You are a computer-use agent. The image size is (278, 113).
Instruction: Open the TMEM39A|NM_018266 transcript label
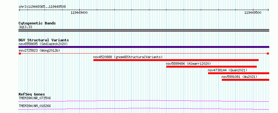(x=35, y=106)
